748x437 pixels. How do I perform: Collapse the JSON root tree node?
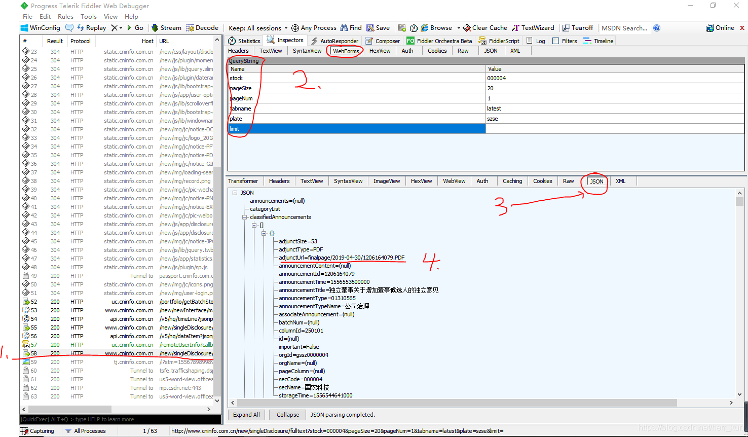(235, 193)
